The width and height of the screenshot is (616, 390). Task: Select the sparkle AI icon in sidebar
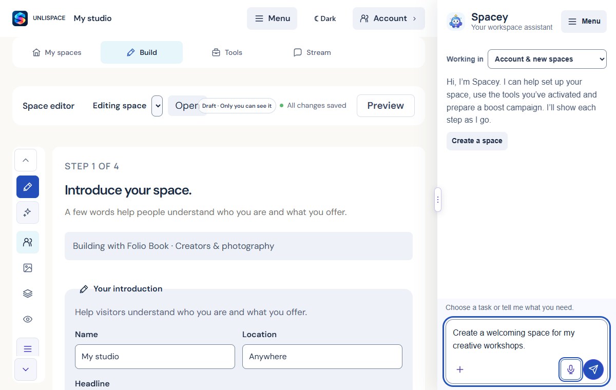pos(28,212)
